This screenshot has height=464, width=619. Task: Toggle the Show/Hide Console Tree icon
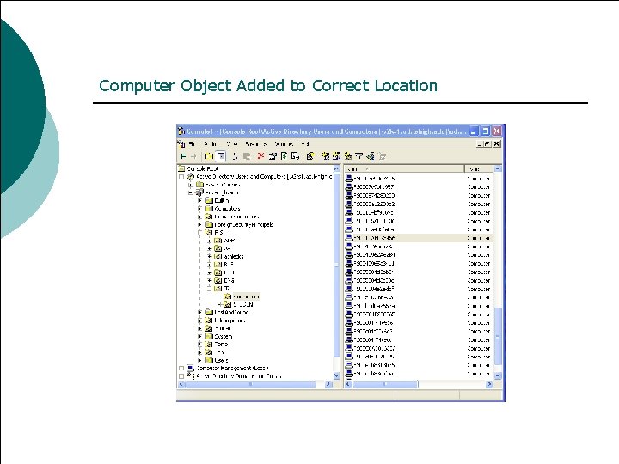(221, 156)
